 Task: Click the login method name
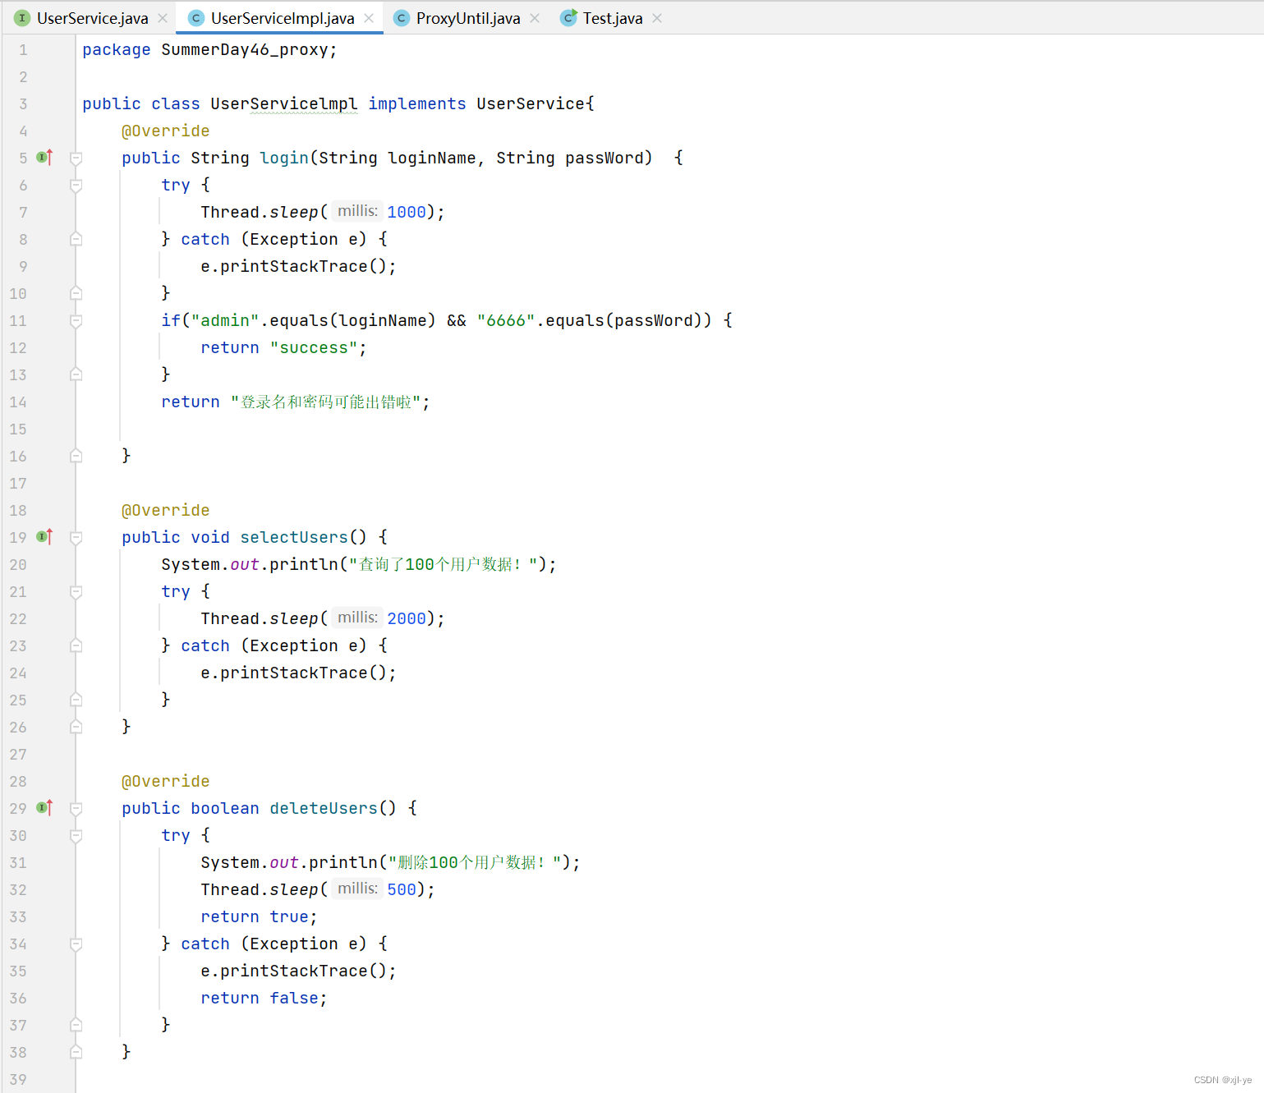(x=284, y=158)
